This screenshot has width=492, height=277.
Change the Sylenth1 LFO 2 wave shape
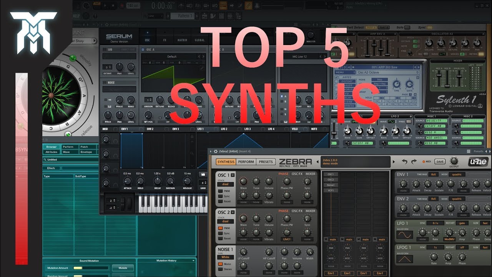(391, 122)
